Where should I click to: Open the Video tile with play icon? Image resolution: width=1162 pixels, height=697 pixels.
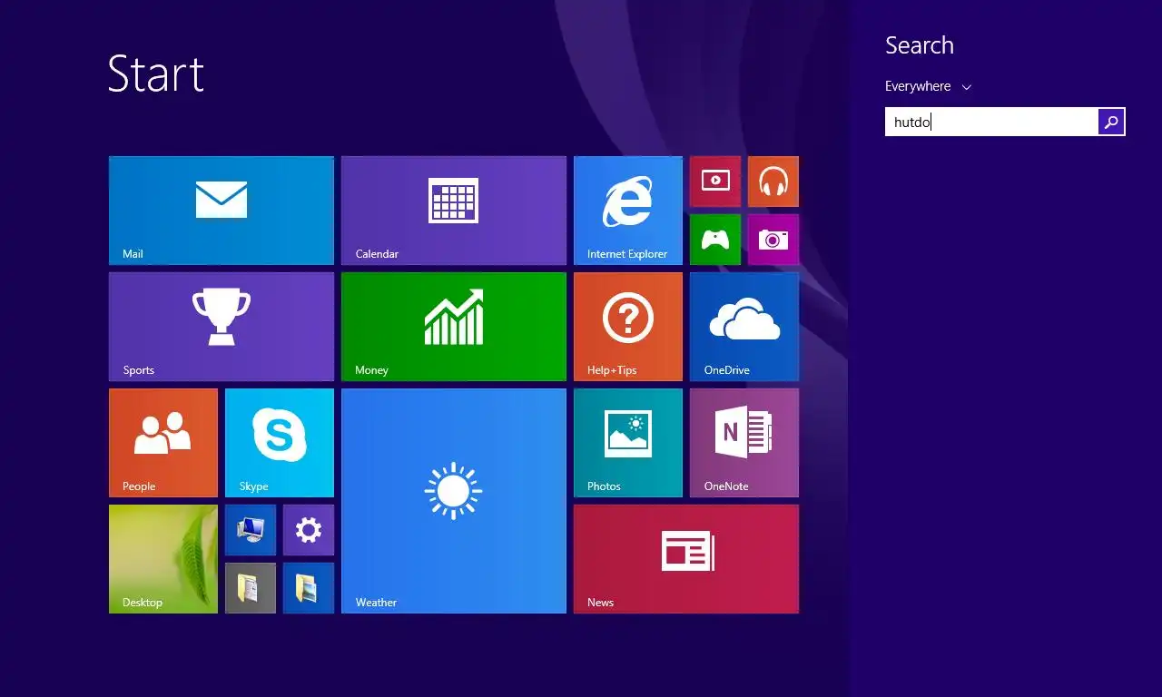coord(715,182)
